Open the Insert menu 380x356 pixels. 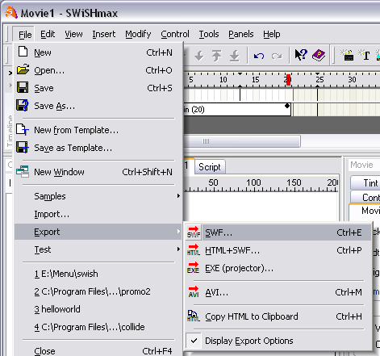click(x=104, y=34)
